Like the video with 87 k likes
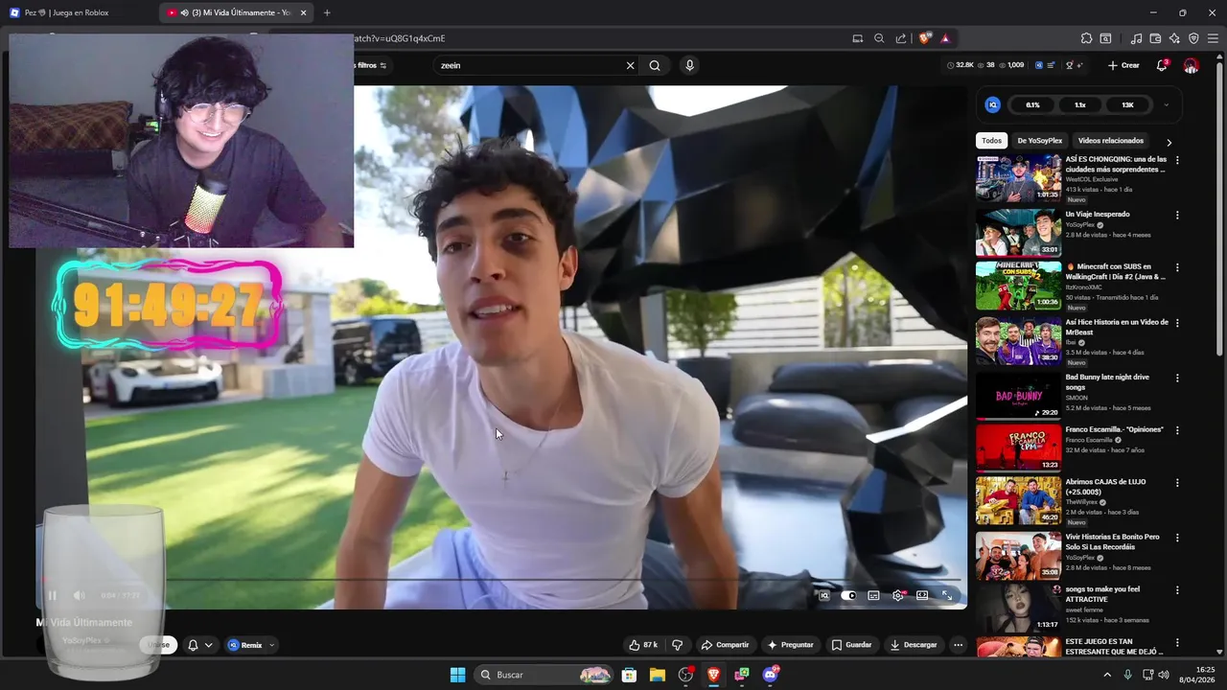Image resolution: width=1227 pixels, height=690 pixels. click(x=643, y=645)
